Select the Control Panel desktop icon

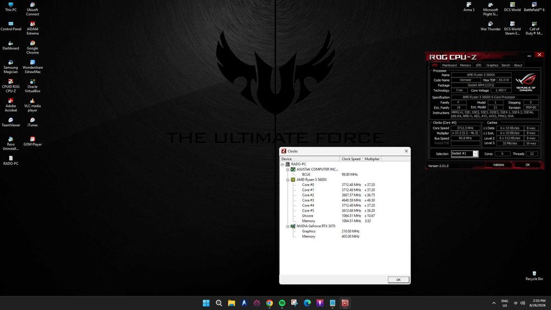tap(11, 26)
